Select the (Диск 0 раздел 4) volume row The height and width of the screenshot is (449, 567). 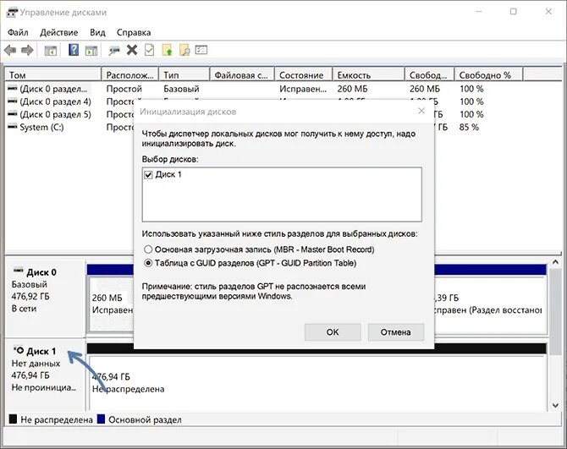pyautogui.click(x=55, y=101)
